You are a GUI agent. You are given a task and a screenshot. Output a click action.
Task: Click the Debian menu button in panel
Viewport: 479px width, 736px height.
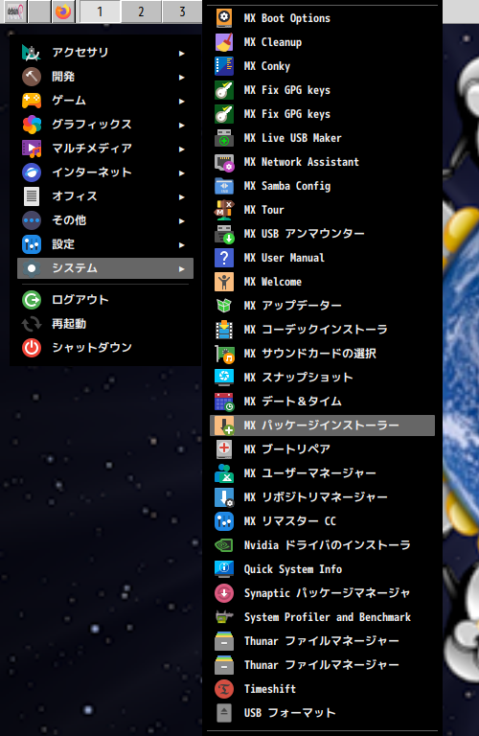(15, 11)
